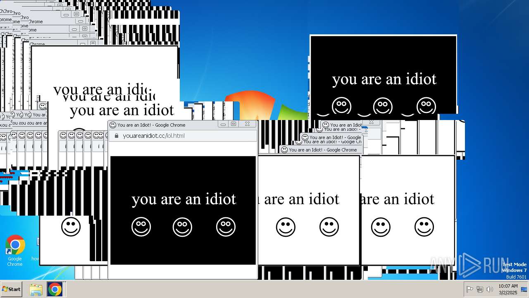Maximize the front Chrome window with the address bar
The image size is (529, 298).
(x=234, y=124)
